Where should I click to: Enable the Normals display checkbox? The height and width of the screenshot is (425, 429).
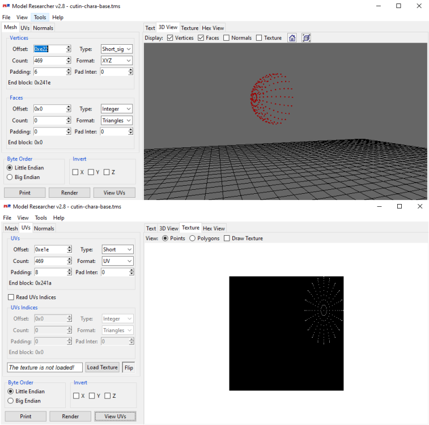226,38
